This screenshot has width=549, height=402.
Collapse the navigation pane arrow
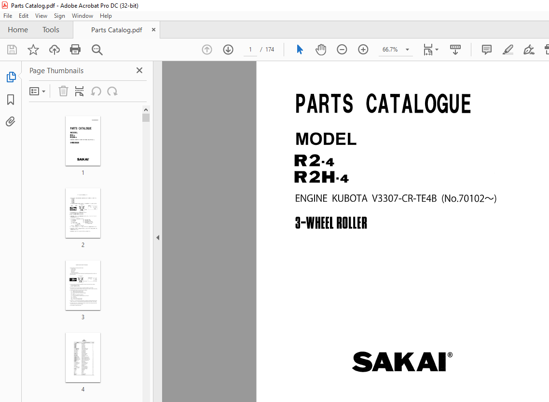158,237
